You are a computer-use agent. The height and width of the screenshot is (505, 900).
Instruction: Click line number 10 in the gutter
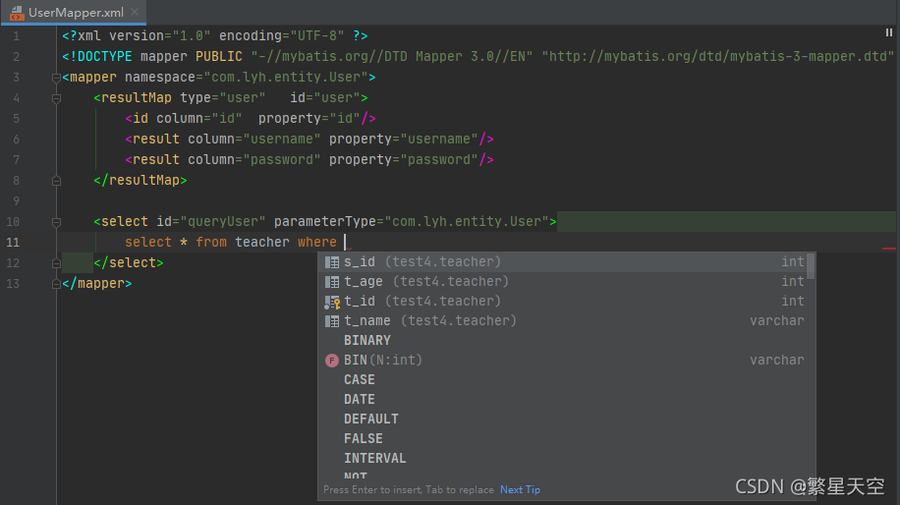13,221
